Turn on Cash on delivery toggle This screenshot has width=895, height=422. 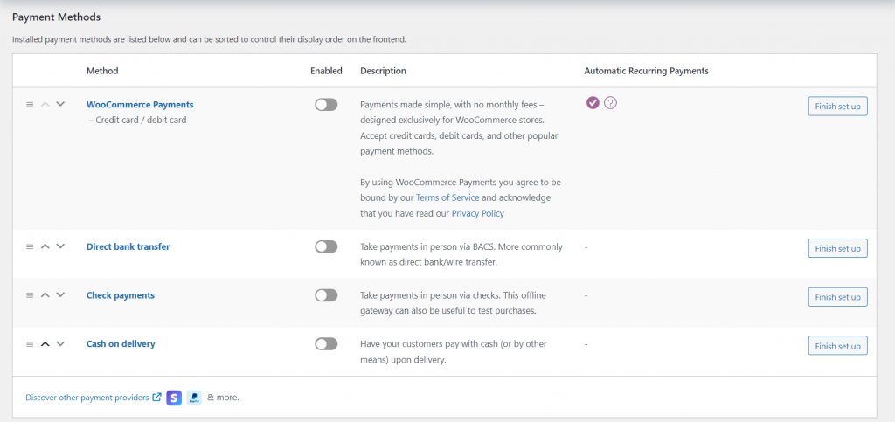coord(326,344)
